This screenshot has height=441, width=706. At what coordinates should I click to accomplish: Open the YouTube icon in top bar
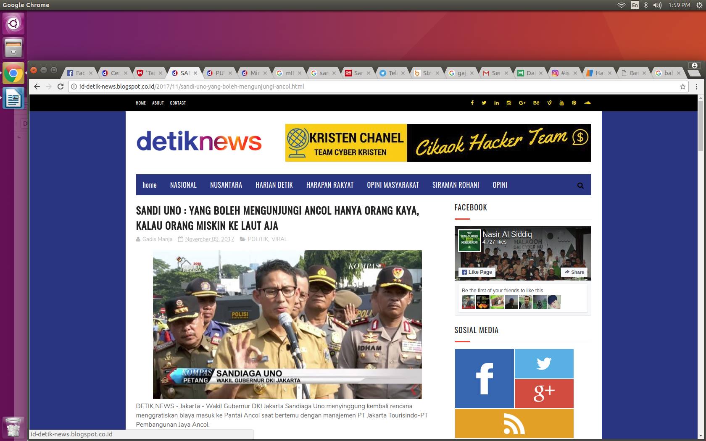point(561,103)
